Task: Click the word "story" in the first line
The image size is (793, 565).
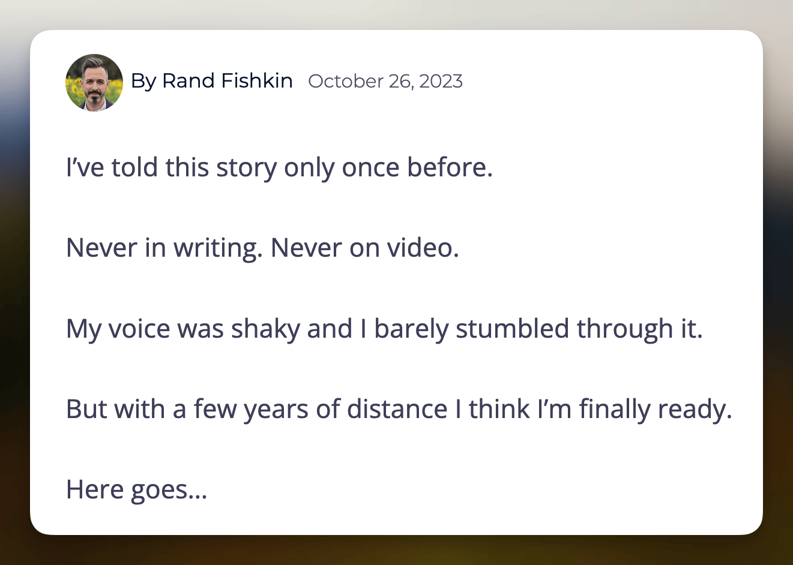Action: [x=247, y=169]
